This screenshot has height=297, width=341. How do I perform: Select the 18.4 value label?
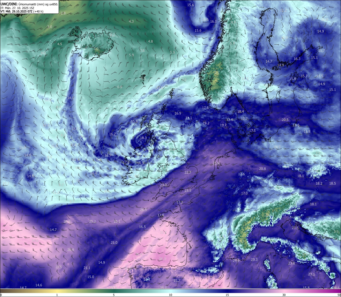[241, 111]
